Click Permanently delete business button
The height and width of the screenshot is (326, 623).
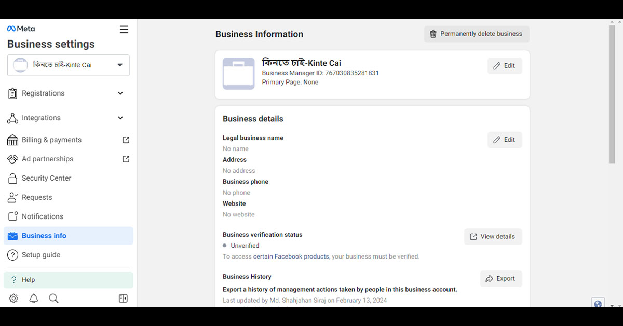pos(477,34)
